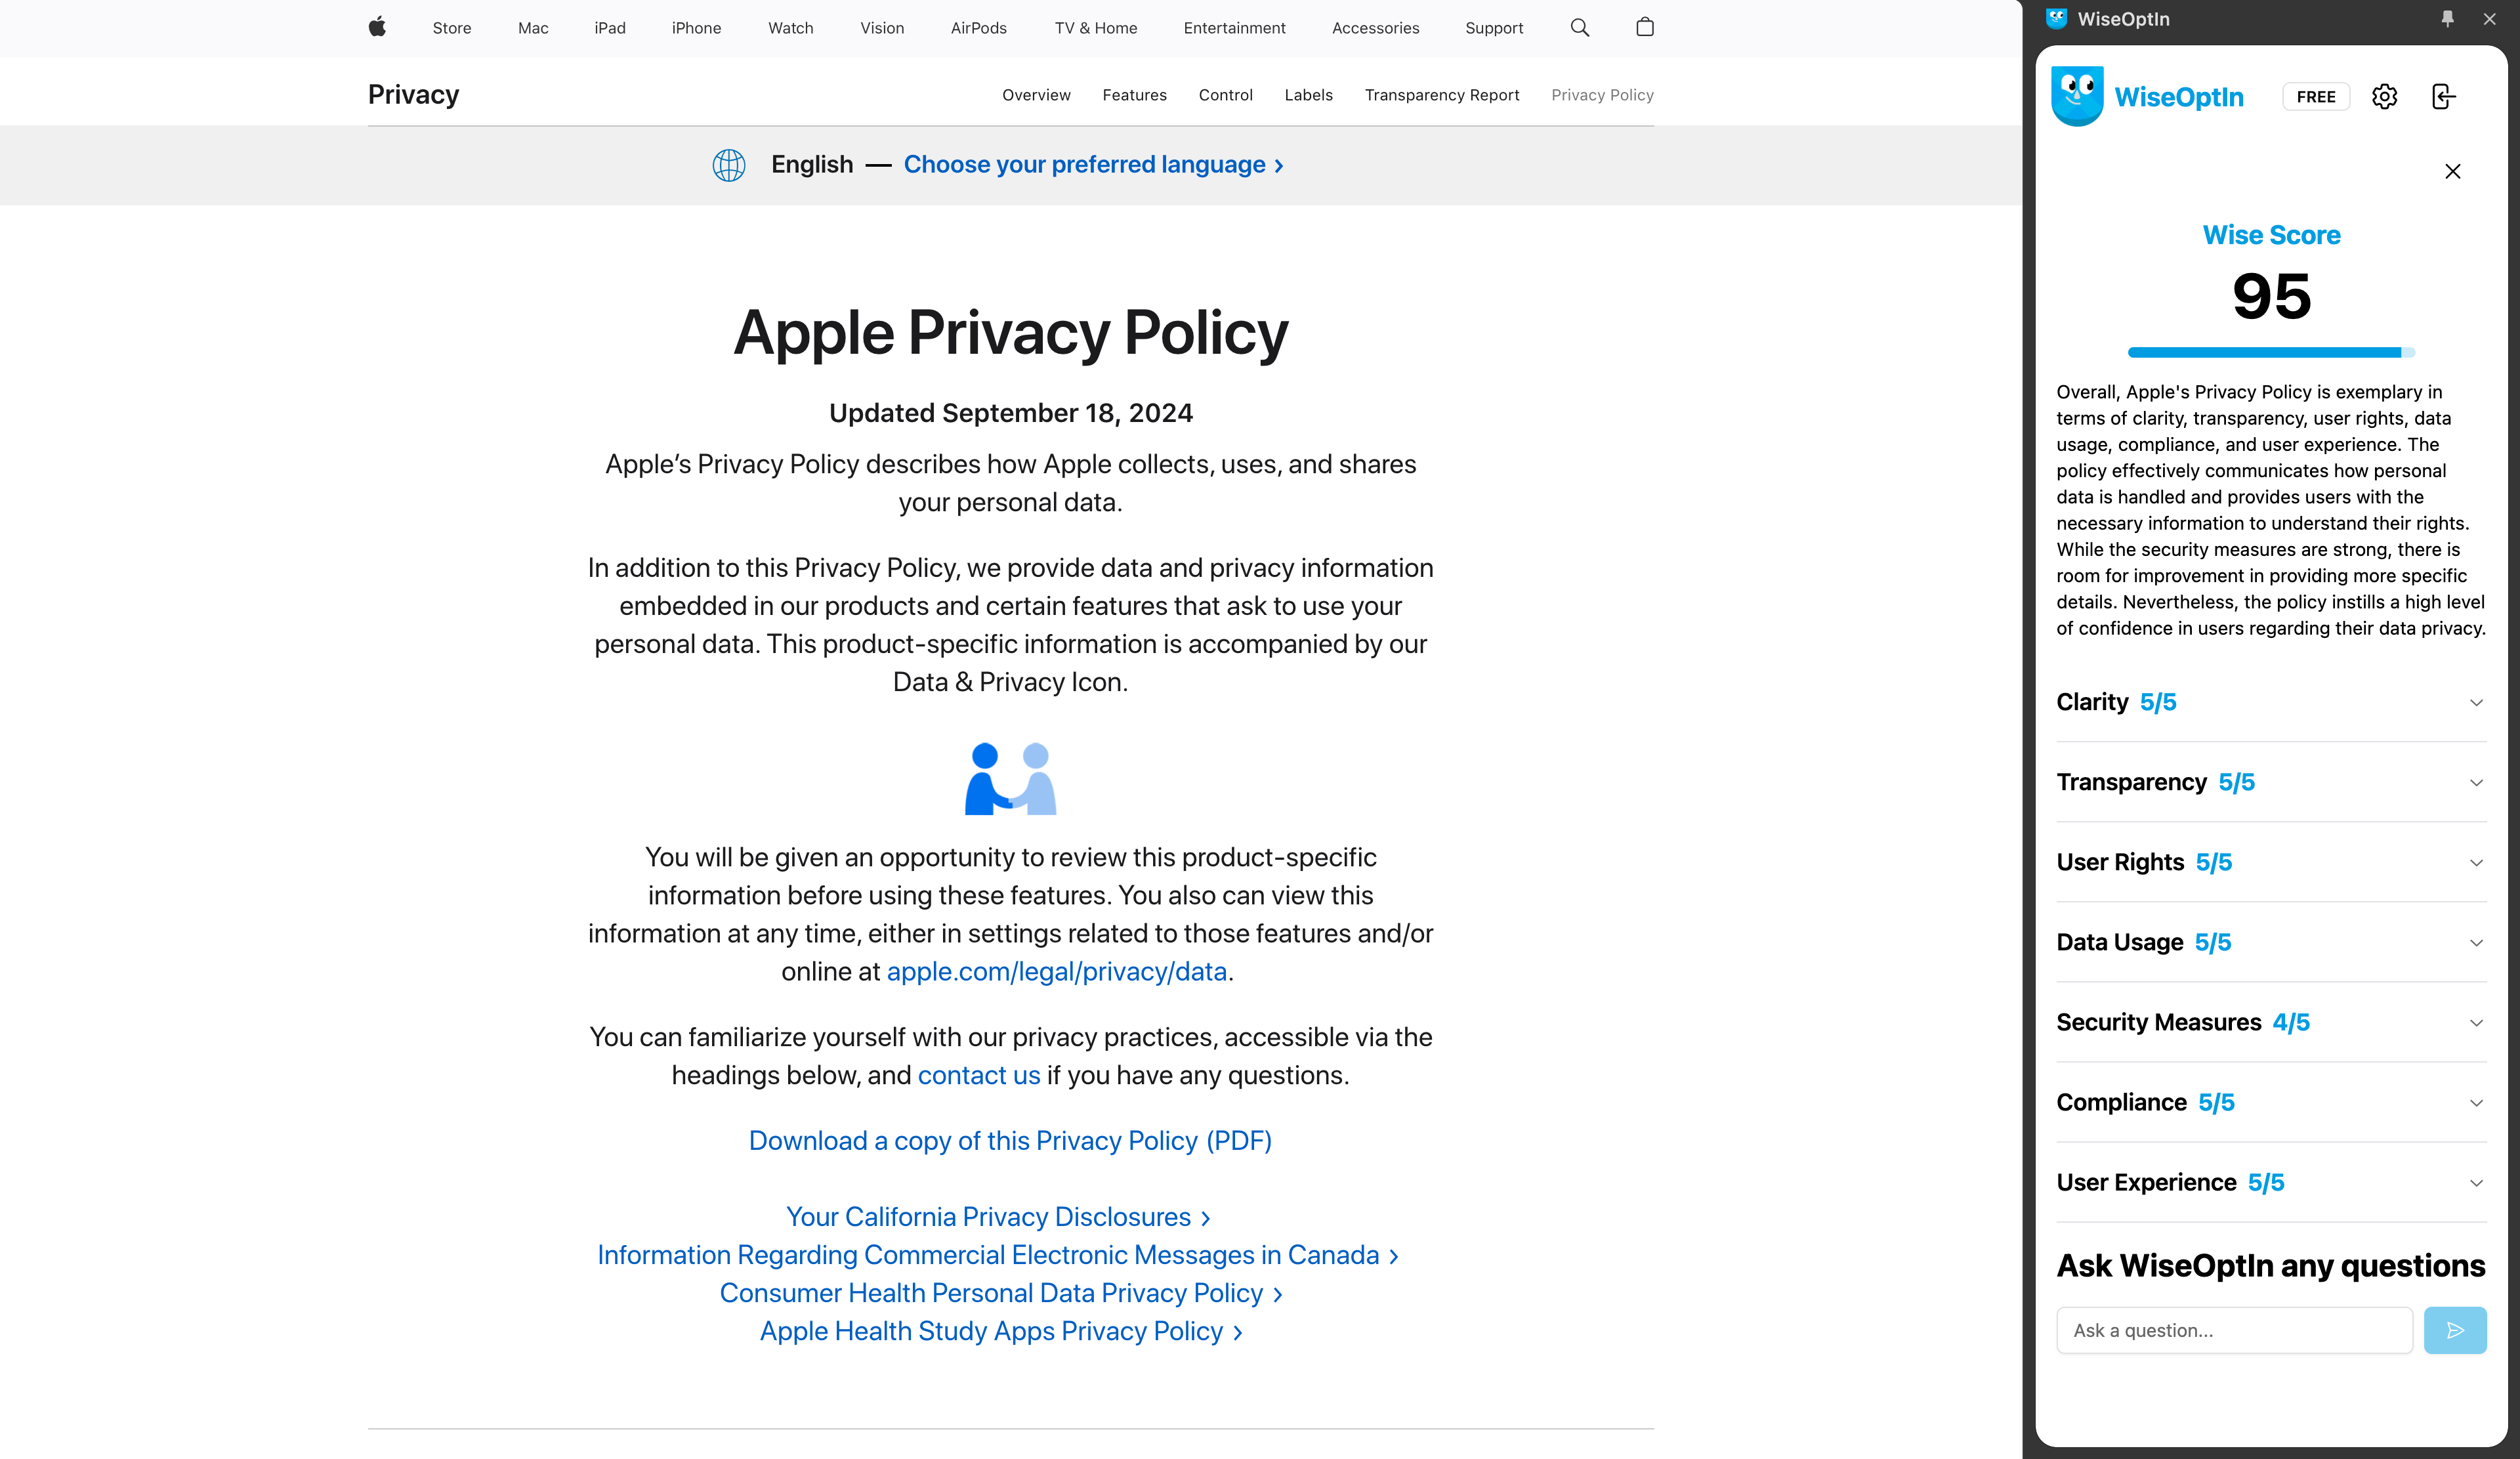Select the Privacy Policy tab
The height and width of the screenshot is (1459, 2520).
click(x=1602, y=95)
